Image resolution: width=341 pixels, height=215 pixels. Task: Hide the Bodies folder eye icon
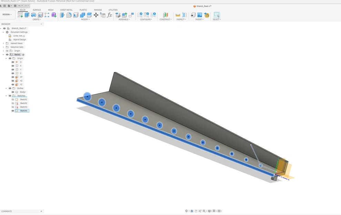coord(10,88)
